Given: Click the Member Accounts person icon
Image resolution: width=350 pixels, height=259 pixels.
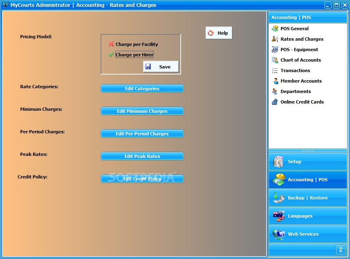Looking at the screenshot, I should pyautogui.click(x=275, y=81).
